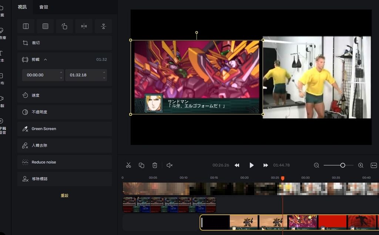
Task: Click the 移除標誌 stamp icon
Action: point(25,179)
